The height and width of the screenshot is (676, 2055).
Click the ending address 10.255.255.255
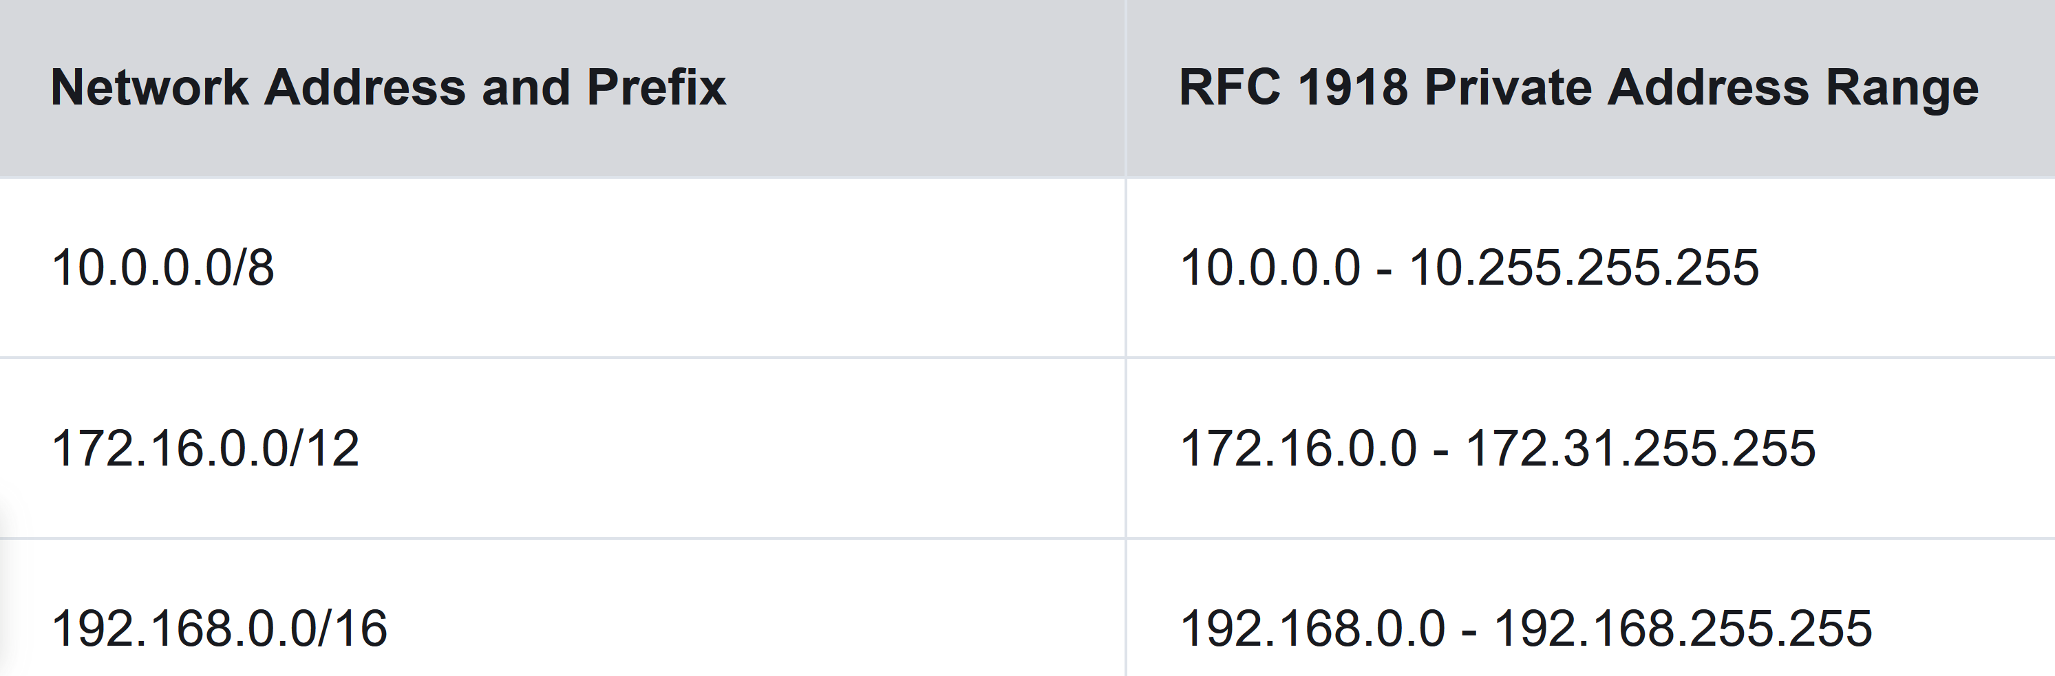[1584, 268]
